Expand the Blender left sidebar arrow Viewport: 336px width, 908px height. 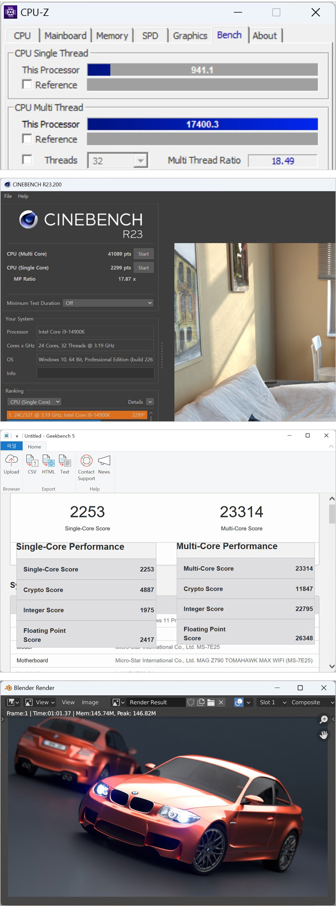pyautogui.click(x=2, y=719)
